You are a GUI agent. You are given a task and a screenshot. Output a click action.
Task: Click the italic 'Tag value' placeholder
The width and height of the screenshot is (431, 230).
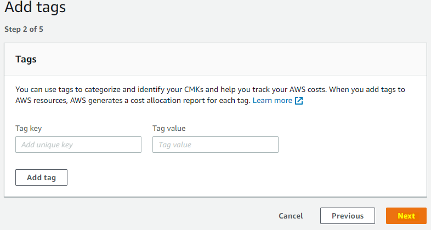(175, 145)
